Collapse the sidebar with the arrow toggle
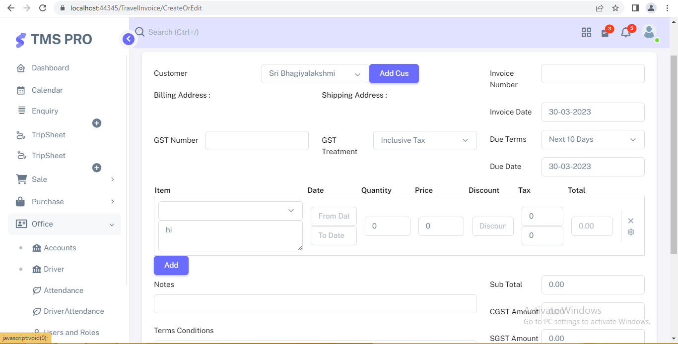The width and height of the screenshot is (678, 344). click(129, 39)
